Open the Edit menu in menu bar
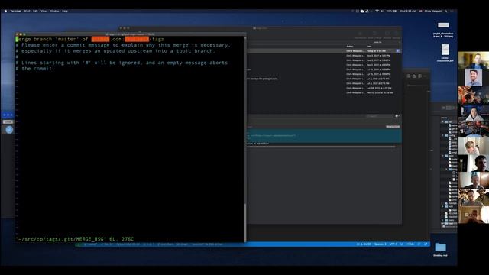Image resolution: width=489 pixels, height=275 pixels. point(35,11)
